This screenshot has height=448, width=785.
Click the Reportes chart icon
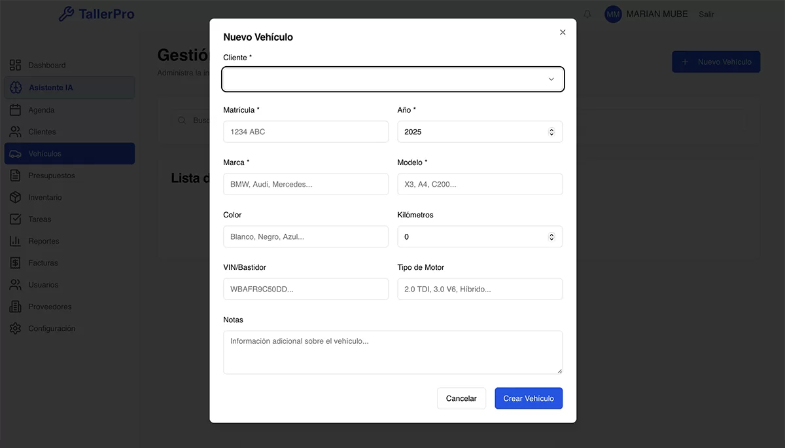click(x=15, y=241)
